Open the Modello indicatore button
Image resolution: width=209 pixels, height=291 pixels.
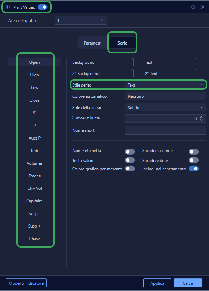click(x=26, y=283)
